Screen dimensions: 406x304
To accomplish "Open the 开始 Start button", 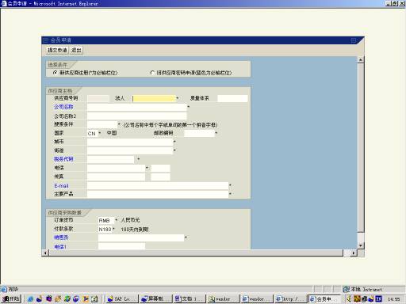I will click(11, 299).
